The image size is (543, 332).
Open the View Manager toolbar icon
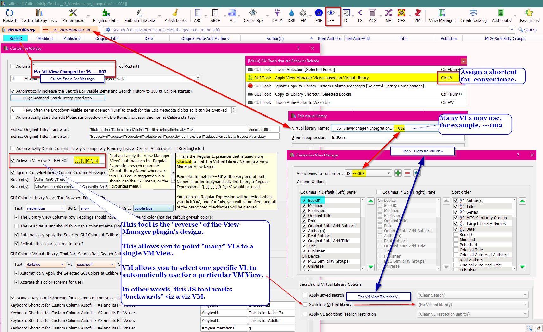(442, 16)
